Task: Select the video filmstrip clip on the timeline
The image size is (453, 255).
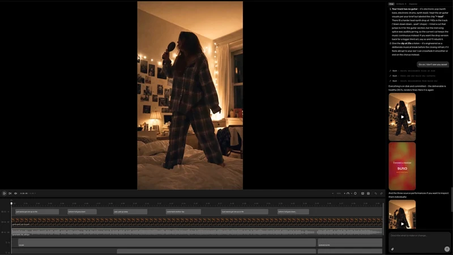Action: click(197, 222)
